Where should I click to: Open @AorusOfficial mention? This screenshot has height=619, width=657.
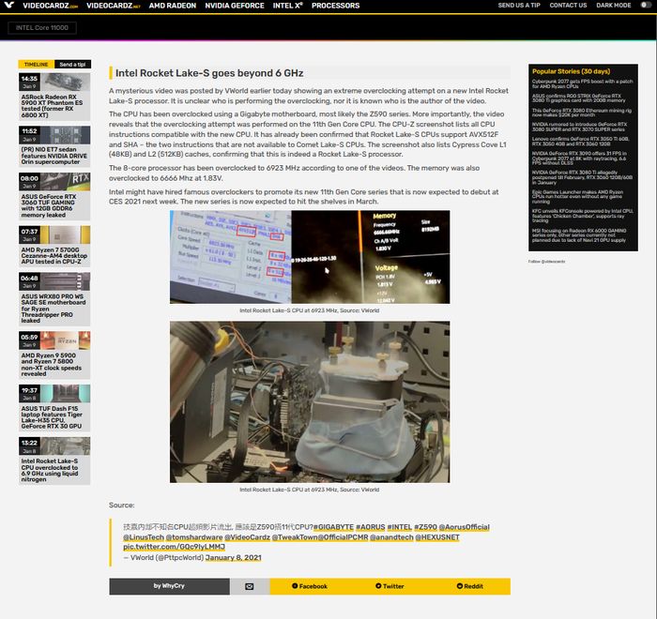[x=464, y=527]
